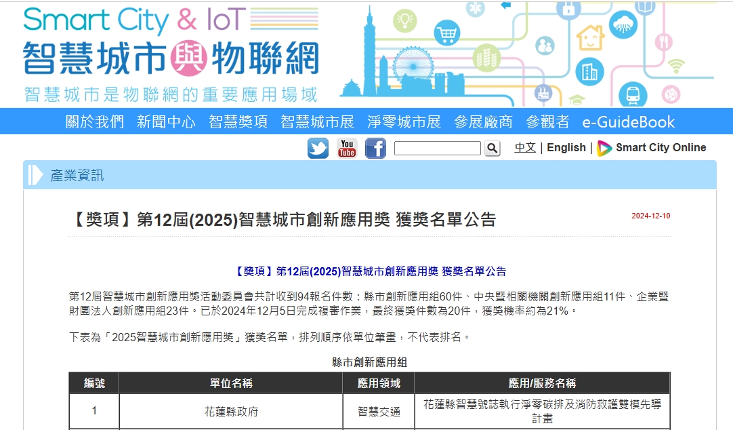Open the YouTube channel icon
The height and width of the screenshot is (430, 733).
coord(347,148)
